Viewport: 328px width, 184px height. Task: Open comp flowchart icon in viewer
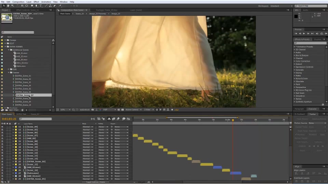pyautogui.click(x=168, y=109)
